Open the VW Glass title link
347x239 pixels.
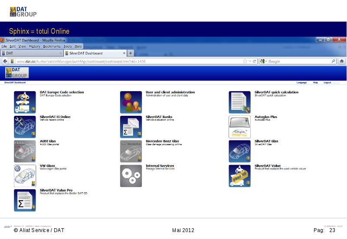[47, 166]
